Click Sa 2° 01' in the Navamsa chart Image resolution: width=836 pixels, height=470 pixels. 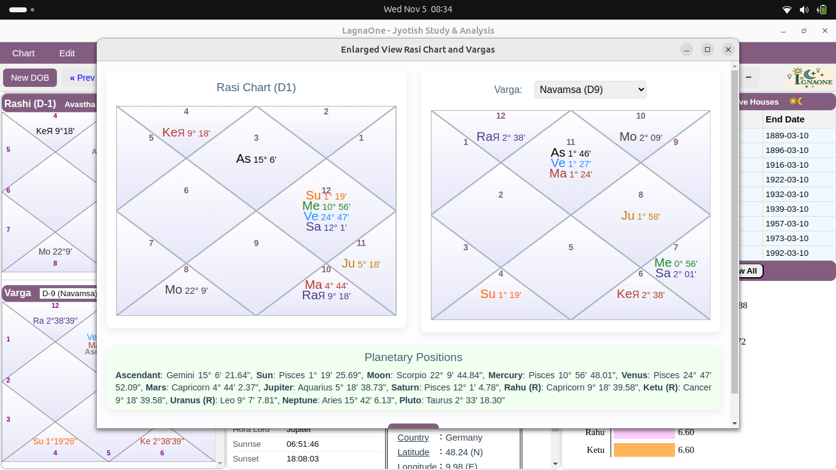pyautogui.click(x=676, y=274)
